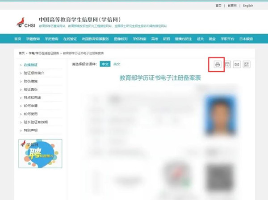Expand 验证报告简介 sidebar item

[33, 73]
